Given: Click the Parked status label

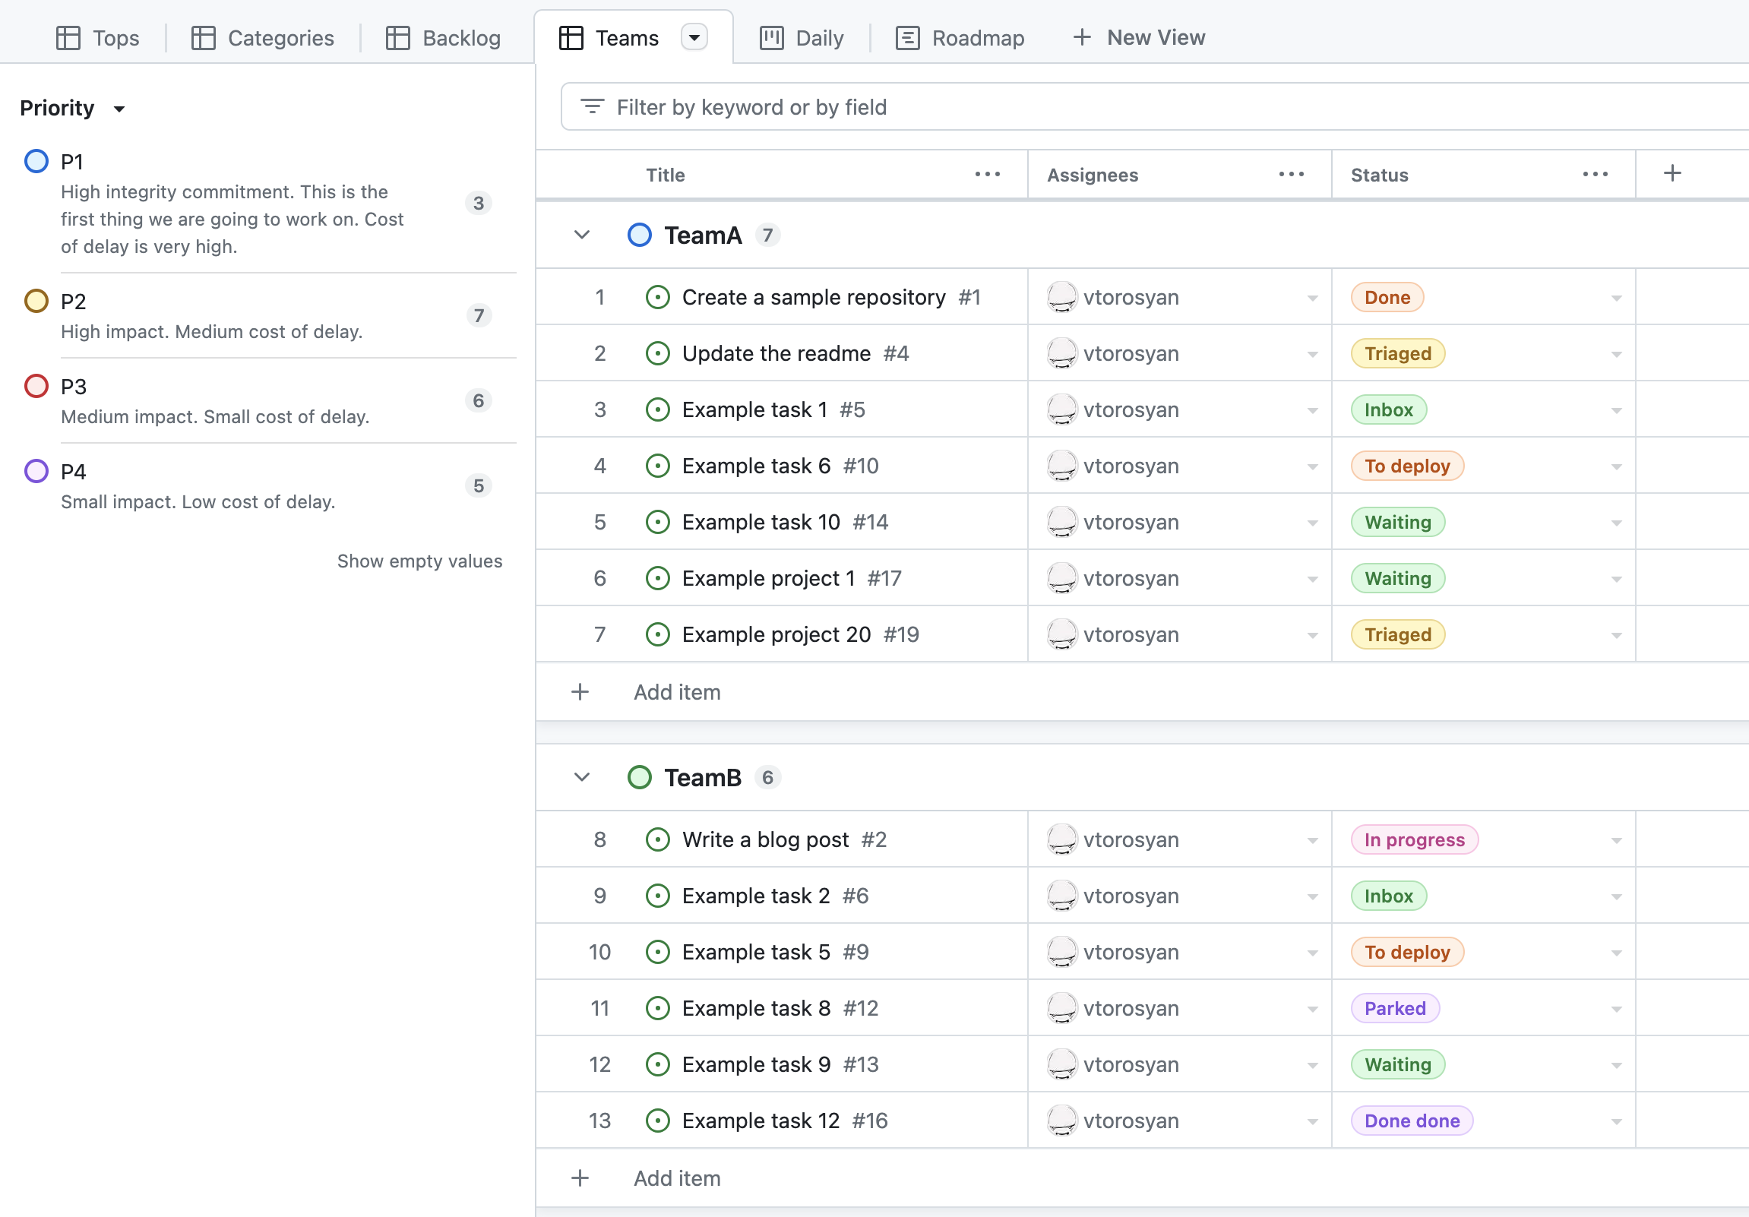Looking at the screenshot, I should (x=1395, y=1009).
